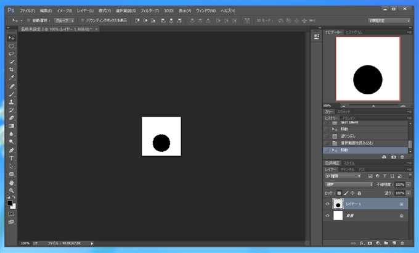Swap foreground and background colors
The image size is (419, 253).
(14, 197)
